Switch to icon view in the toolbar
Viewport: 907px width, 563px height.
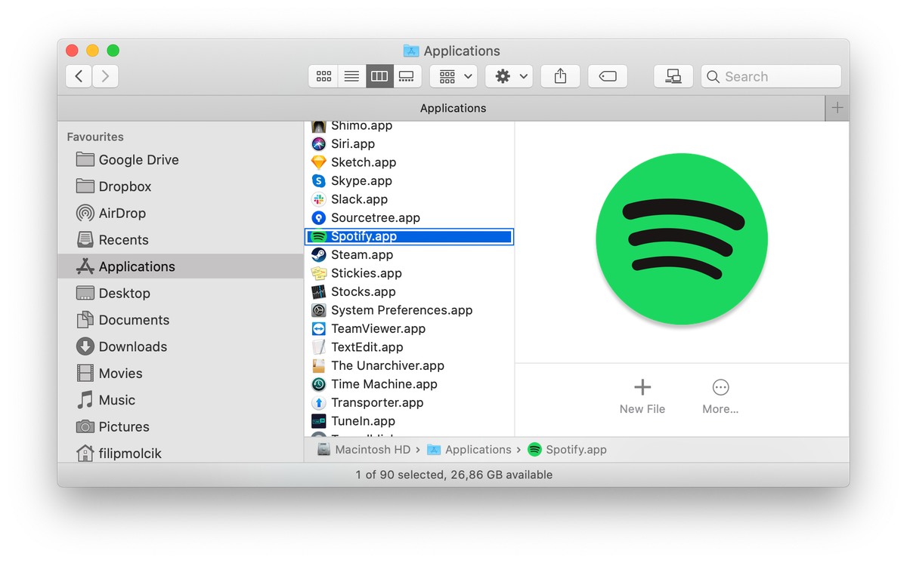pos(323,75)
